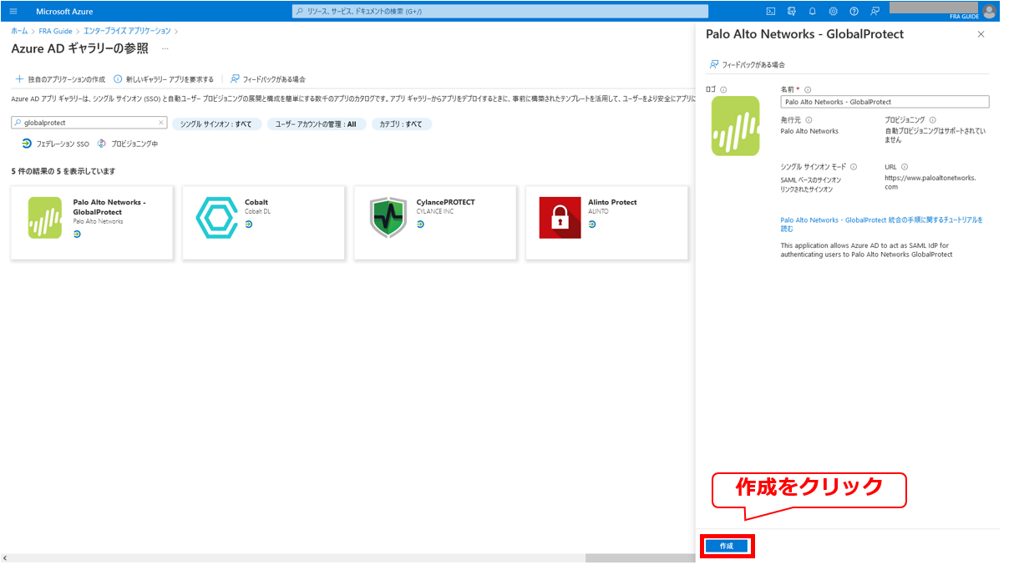Open the help question mark icon
Image resolution: width=1019 pixels, height=565 pixels.
coord(854,11)
